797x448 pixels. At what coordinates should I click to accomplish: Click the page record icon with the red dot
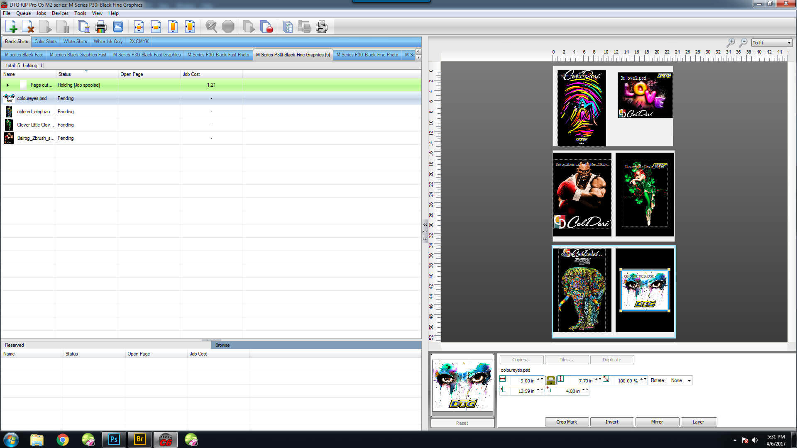coord(266,27)
